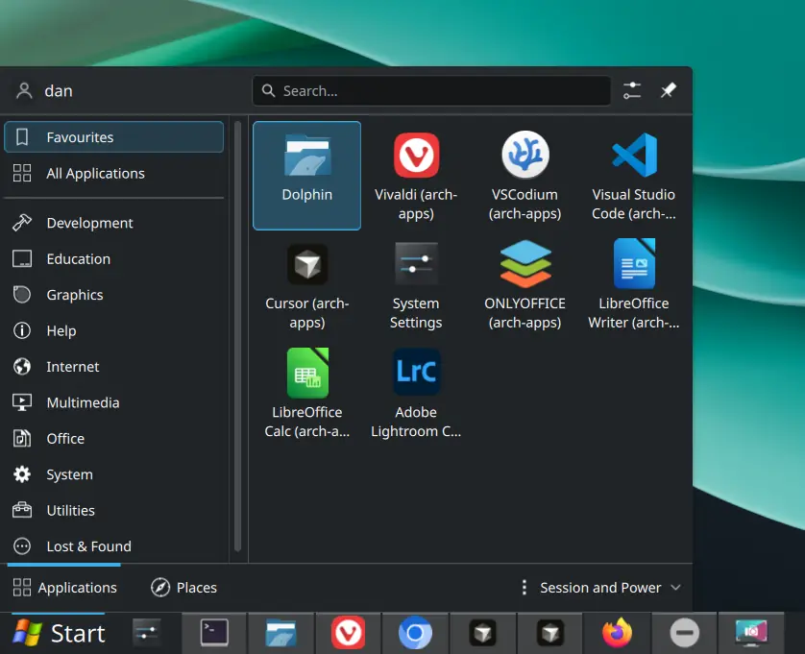Switch to the Places tab
This screenshot has width=805, height=654.
click(x=183, y=588)
